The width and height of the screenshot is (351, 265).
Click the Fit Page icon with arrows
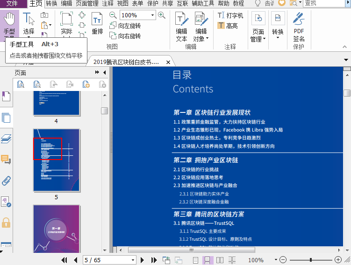(x=82, y=15)
